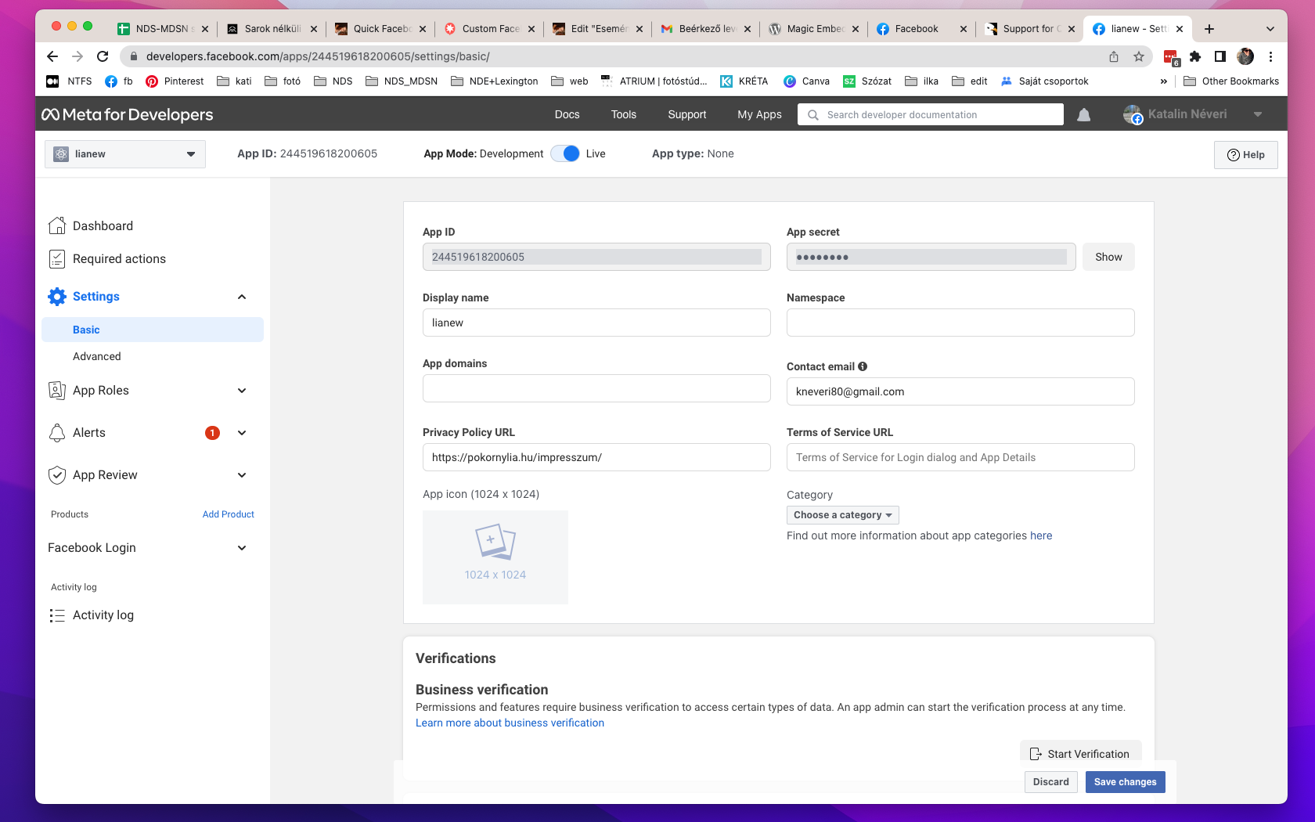Click the Meta for Developers logo
1315x822 pixels.
128,114
